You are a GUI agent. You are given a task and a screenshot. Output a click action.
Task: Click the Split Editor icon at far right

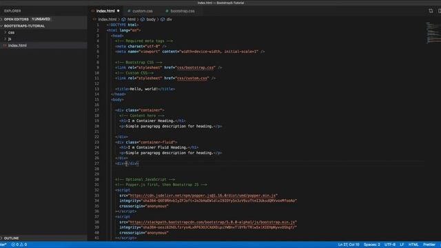pos(440,11)
